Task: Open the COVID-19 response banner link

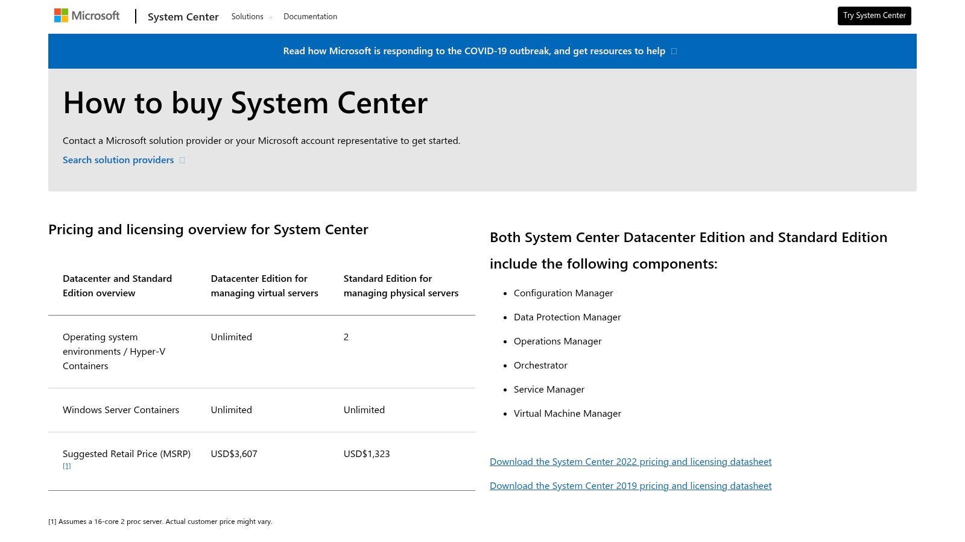Action: tap(480, 51)
